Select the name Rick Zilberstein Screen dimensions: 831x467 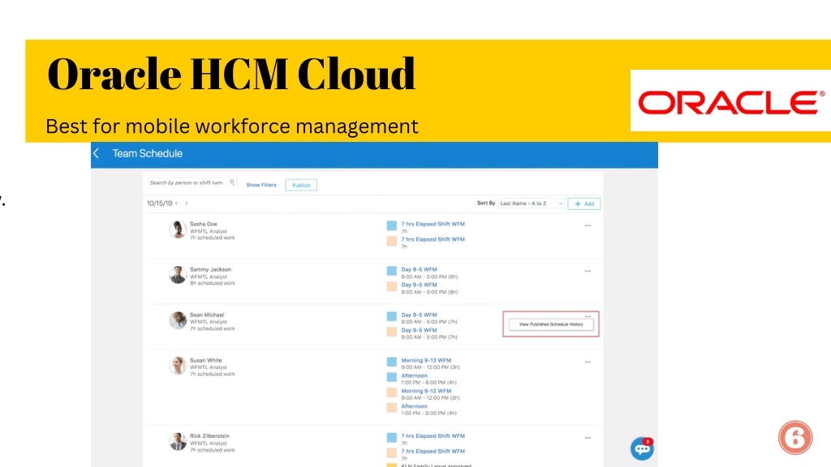[x=209, y=435]
